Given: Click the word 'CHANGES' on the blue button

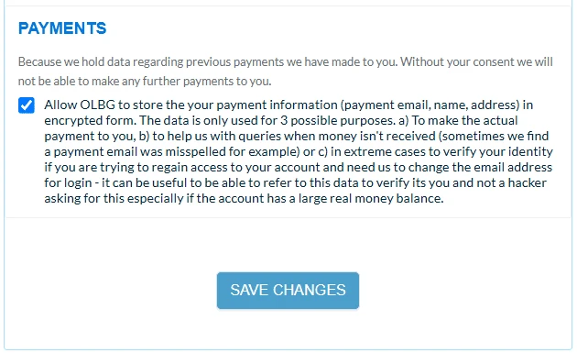Looking at the screenshot, I should [310, 290].
